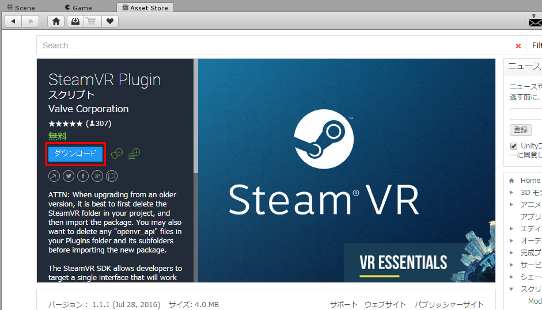542x310 pixels.
Task: Open the サポート link
Action: [x=344, y=304]
